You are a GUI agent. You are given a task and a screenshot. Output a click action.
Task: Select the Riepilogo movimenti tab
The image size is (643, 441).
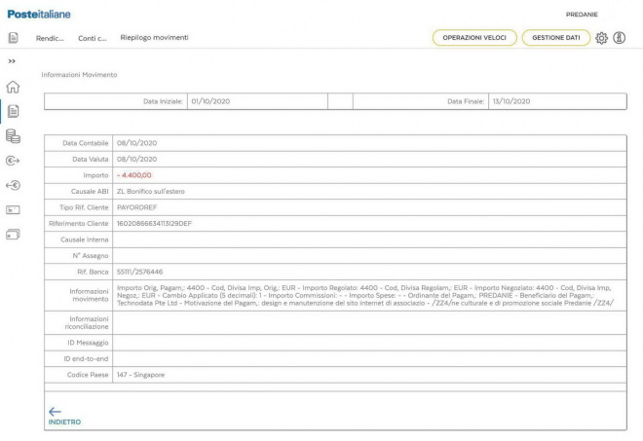point(154,38)
